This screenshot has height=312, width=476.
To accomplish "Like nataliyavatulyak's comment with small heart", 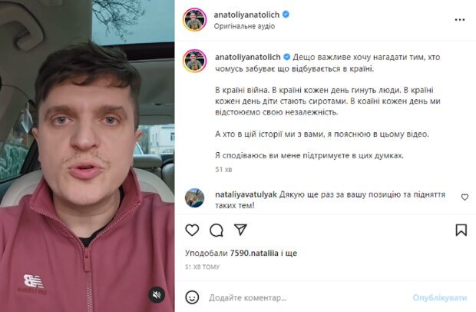I will pyautogui.click(x=464, y=197).
